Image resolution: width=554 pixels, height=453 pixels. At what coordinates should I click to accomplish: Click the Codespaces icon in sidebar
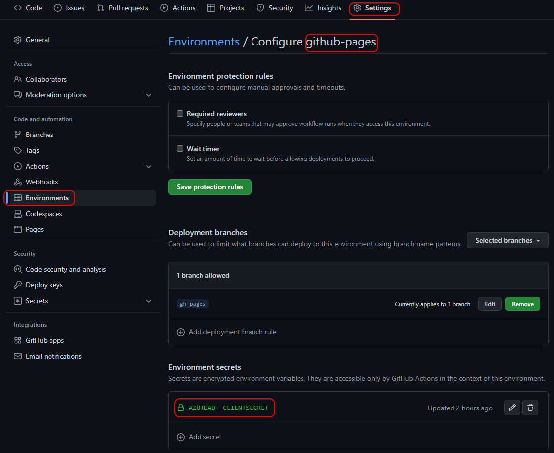point(18,214)
